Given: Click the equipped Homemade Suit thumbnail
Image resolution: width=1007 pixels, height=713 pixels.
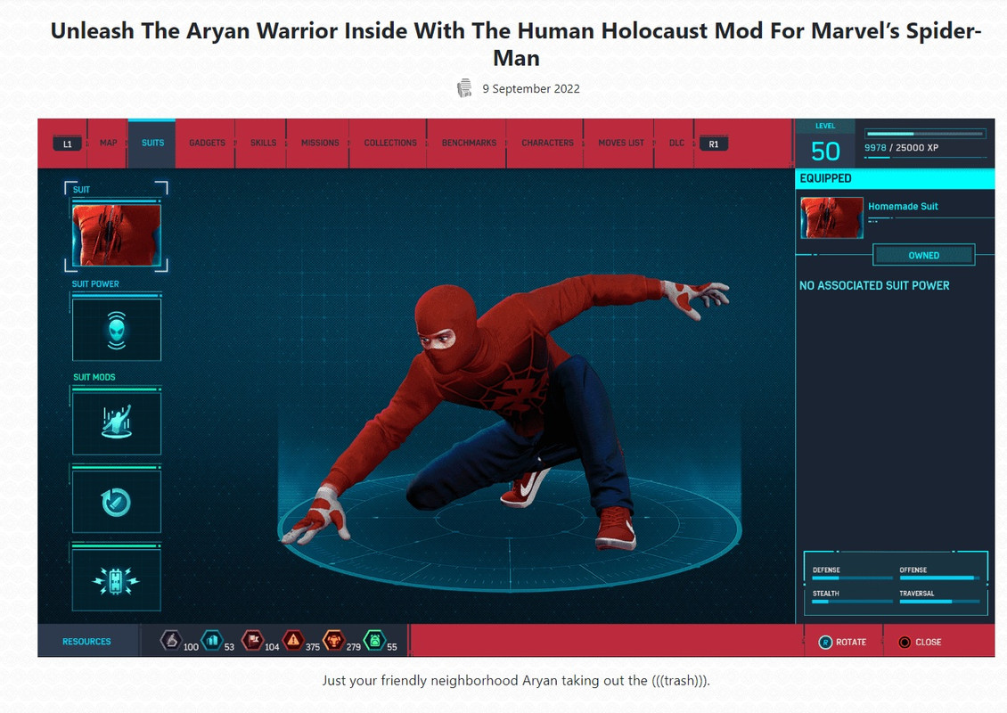Looking at the screenshot, I should [x=831, y=217].
